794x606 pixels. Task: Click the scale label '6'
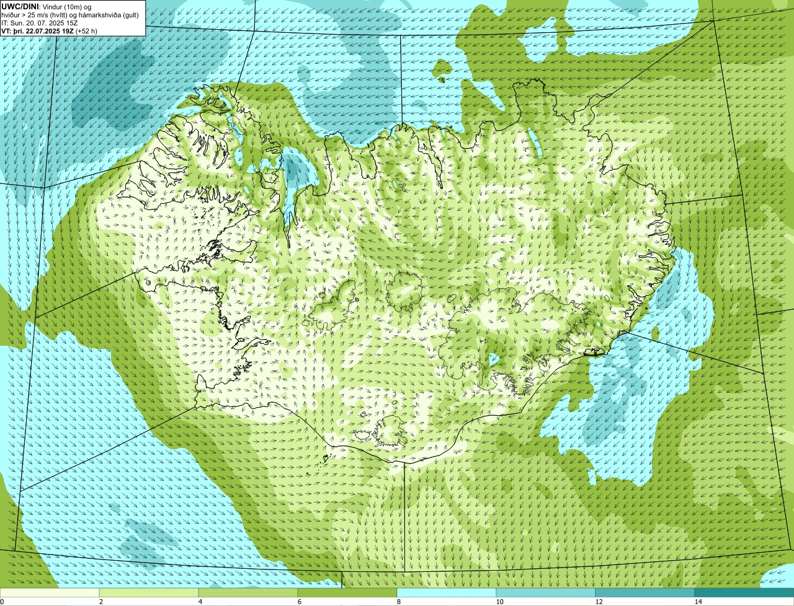(x=299, y=602)
